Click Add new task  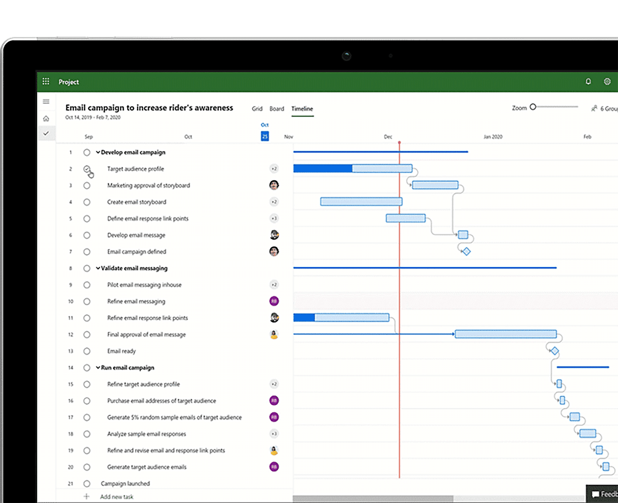117,496
